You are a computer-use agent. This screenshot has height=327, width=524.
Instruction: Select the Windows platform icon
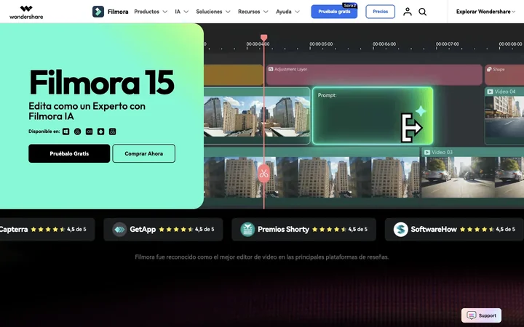pos(65,132)
